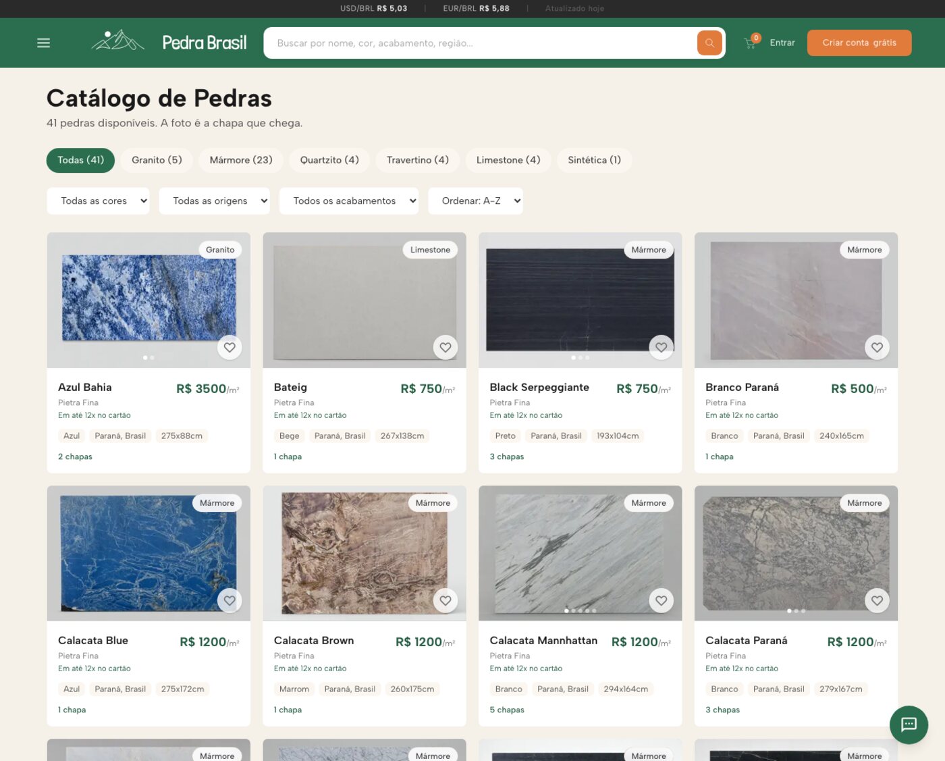Favorite the Calacata Mannhattan stone
This screenshot has height=761, width=945.
point(661,600)
